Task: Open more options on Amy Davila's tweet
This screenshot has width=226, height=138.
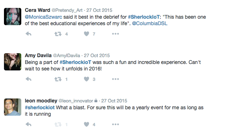Action: tap(115, 79)
